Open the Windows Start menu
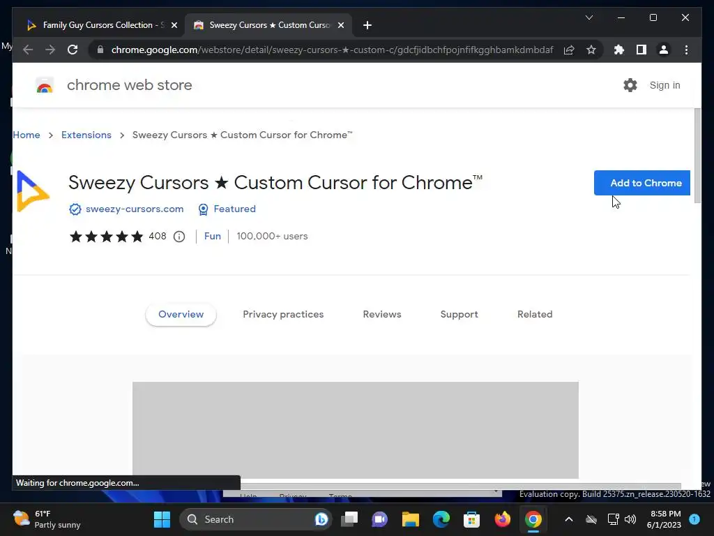 tap(162, 519)
